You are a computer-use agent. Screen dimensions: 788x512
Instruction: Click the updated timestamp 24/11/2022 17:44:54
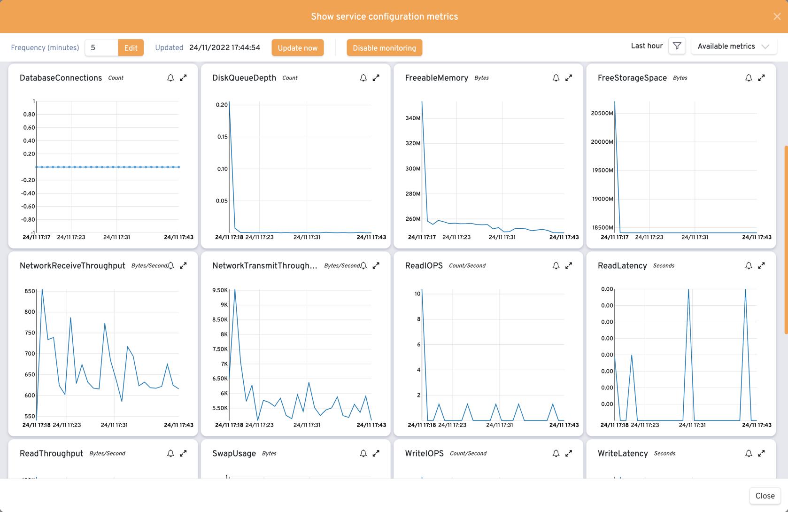click(x=224, y=48)
